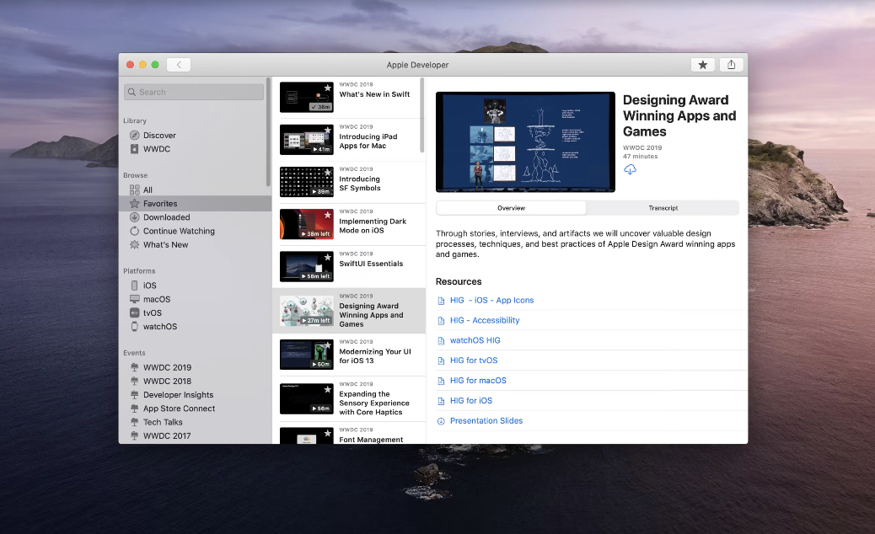Click the Search field
This screenshot has width=875, height=534.
[194, 92]
